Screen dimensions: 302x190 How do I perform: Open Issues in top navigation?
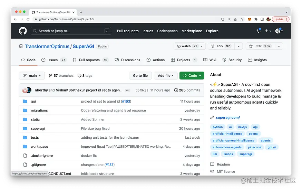(x=148, y=31)
